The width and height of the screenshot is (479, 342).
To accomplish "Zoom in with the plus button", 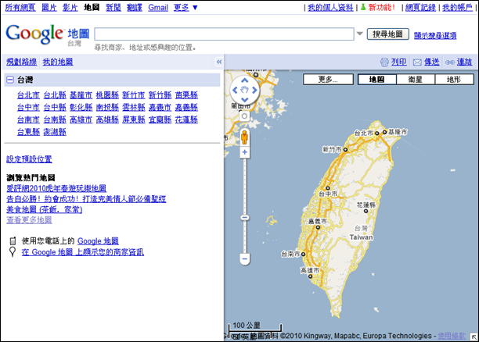I will pos(245,151).
